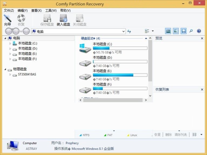Screen dimensions: 207x155
Task: Launch the 向导 wizard tool
Action: 8,20
